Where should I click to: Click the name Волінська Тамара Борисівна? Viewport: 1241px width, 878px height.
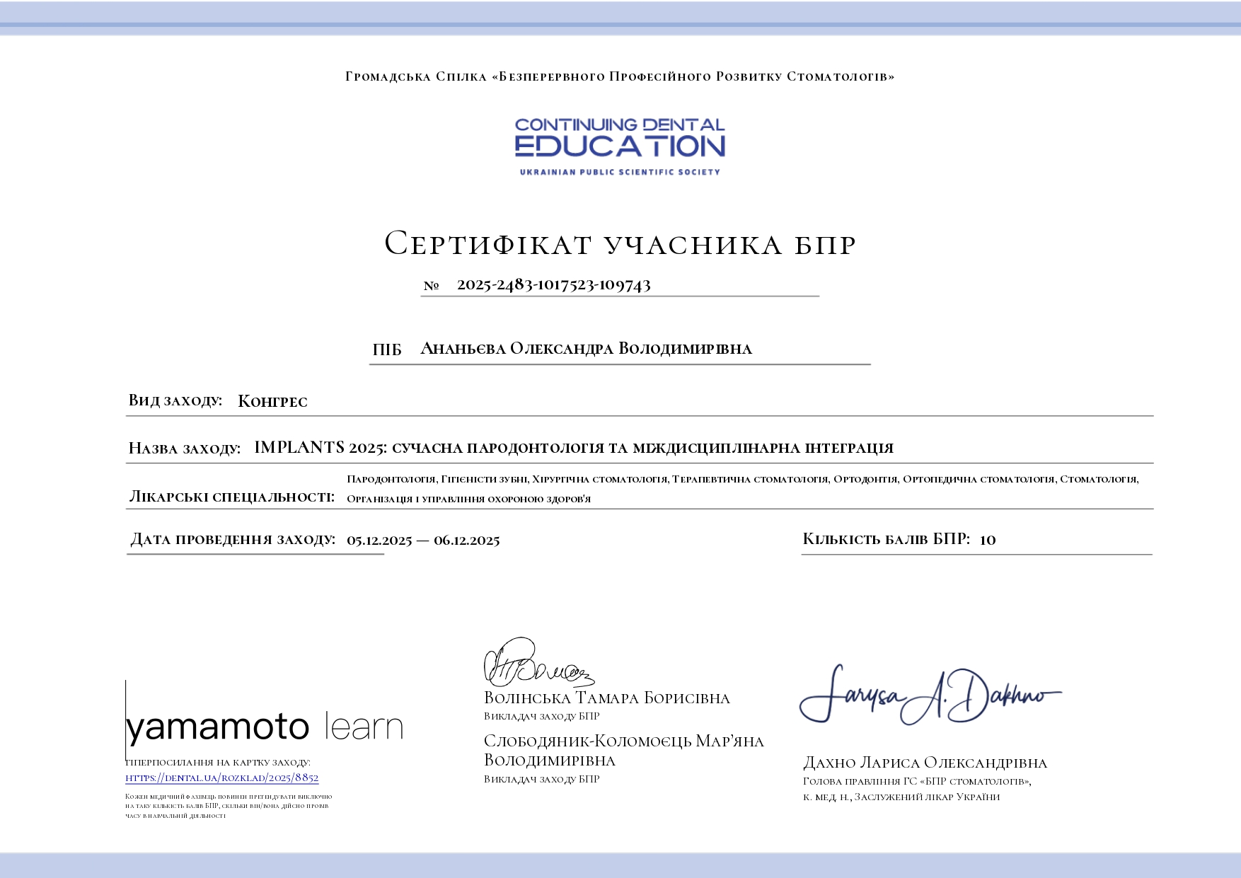(x=606, y=698)
